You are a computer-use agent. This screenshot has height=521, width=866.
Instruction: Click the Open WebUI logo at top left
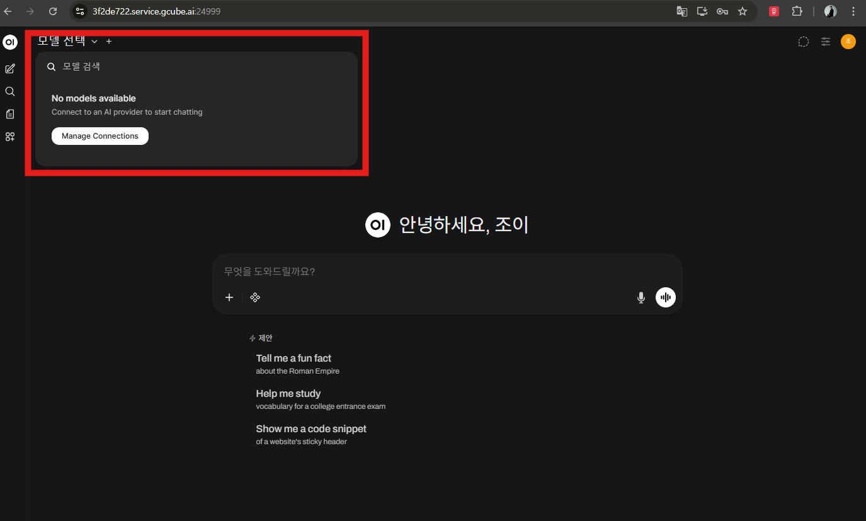9,42
